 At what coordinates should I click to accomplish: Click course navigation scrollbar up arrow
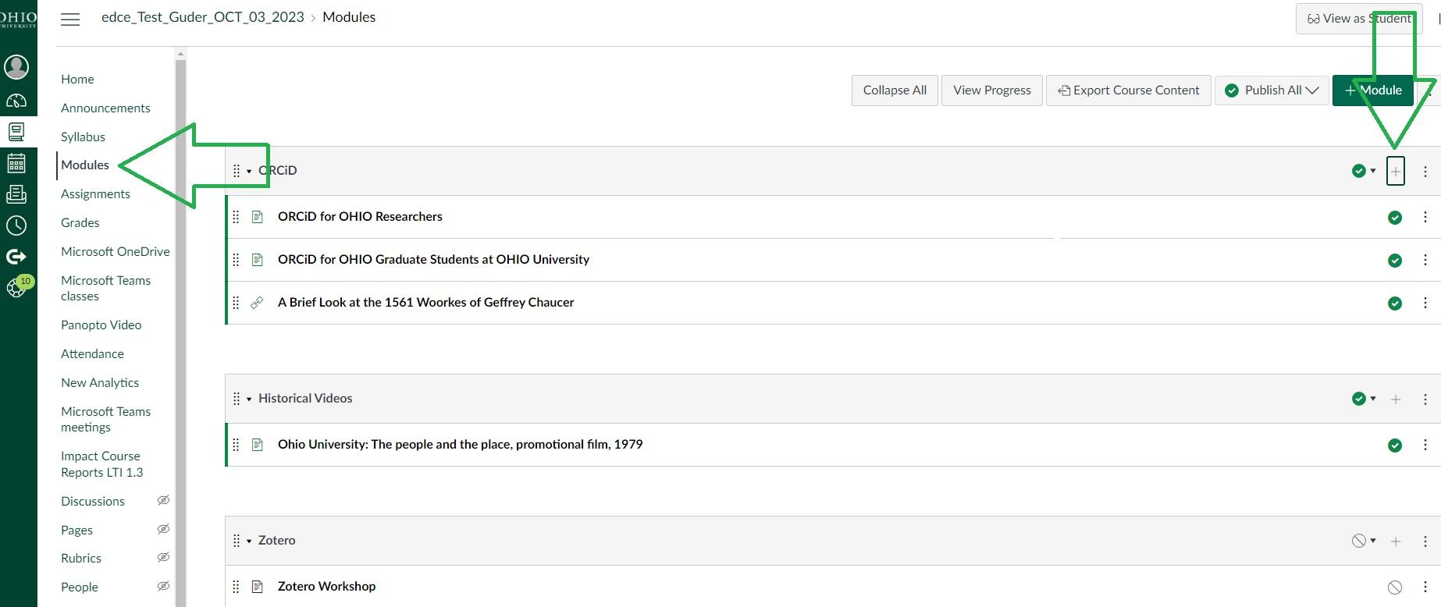[180, 55]
